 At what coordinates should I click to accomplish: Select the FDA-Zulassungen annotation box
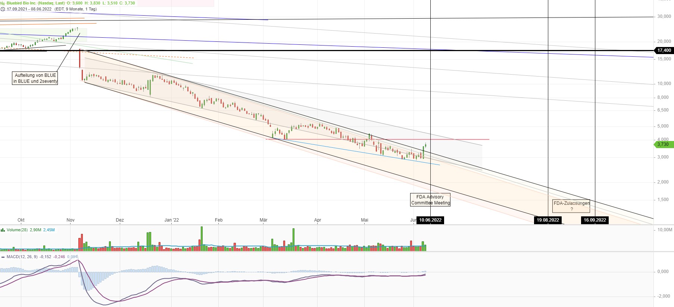pos(571,206)
